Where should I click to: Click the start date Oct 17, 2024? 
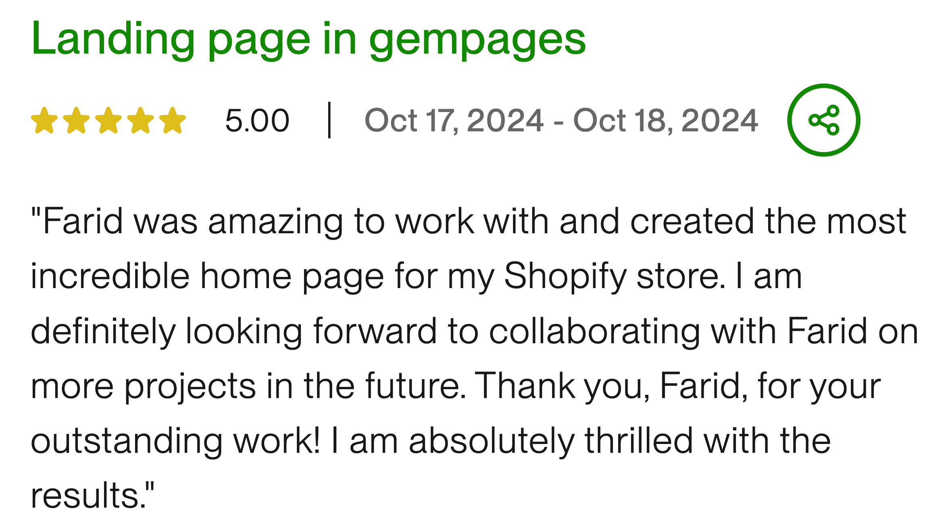[x=454, y=120]
